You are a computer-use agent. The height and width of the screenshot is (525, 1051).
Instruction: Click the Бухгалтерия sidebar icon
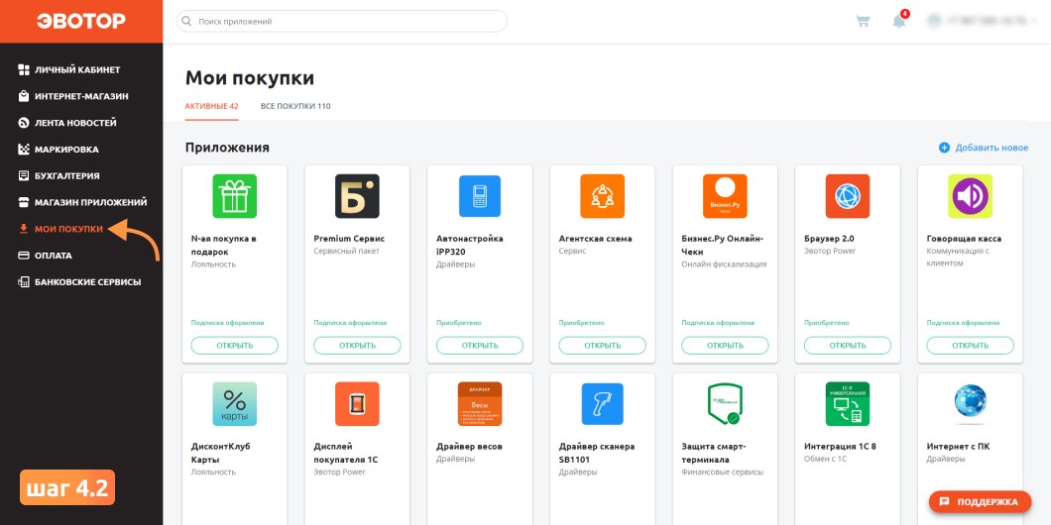24,176
